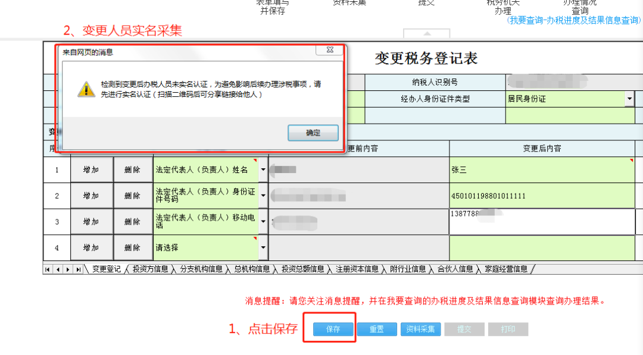Screen dimensions: 643x355
Task: Collapse the step panel with the up-arrow tab
Action: pos(427,33)
